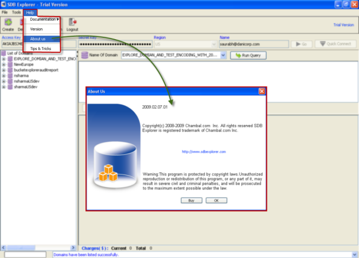This screenshot has width=359, height=258.
Task: Click the Trial Version link
Action: (343, 25)
